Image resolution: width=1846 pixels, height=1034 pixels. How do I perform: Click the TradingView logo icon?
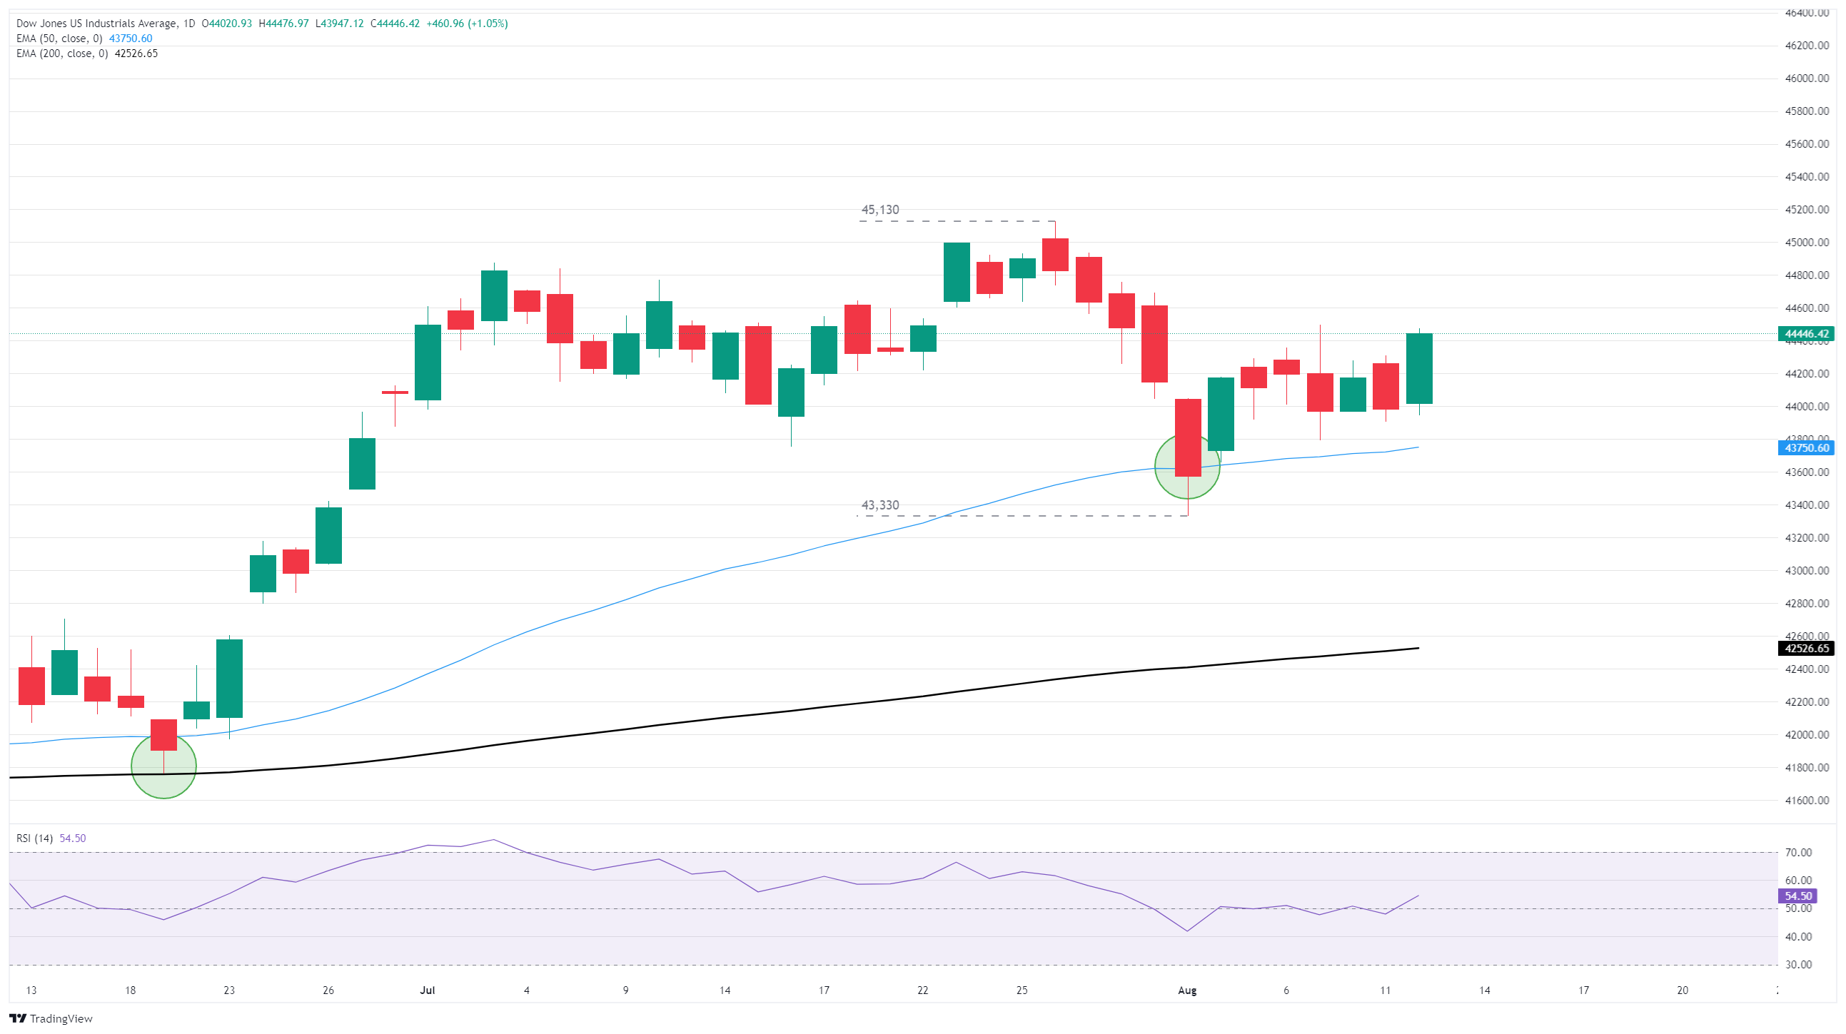pos(18,1018)
